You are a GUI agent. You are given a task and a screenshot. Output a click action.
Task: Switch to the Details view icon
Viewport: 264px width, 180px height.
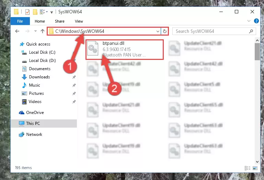coord(248,168)
